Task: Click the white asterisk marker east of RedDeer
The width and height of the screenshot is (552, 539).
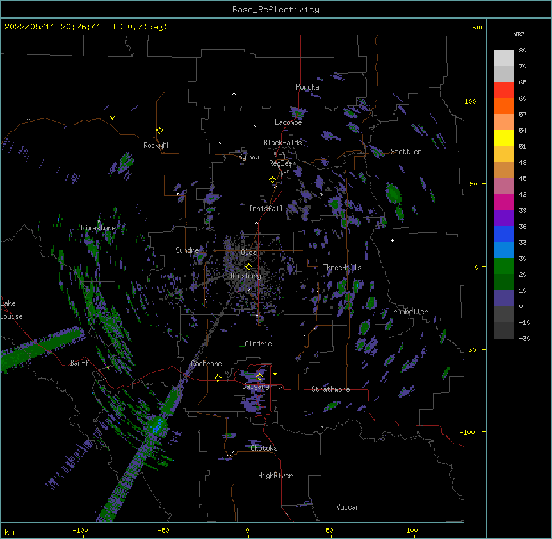Action: coord(321,195)
